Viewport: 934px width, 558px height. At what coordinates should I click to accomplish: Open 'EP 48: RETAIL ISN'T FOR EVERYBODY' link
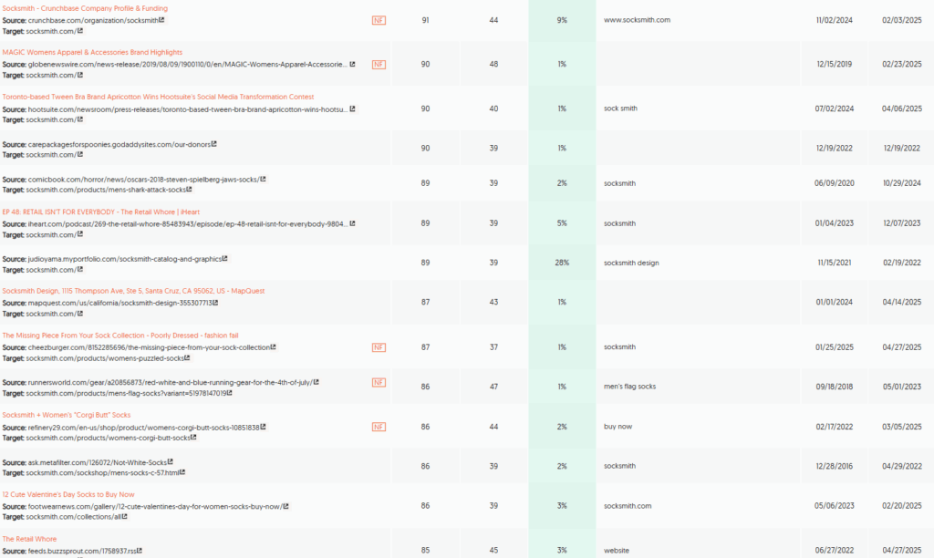100,212
